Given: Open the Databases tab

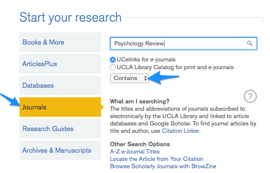Looking at the screenshot, I should coord(60,86).
